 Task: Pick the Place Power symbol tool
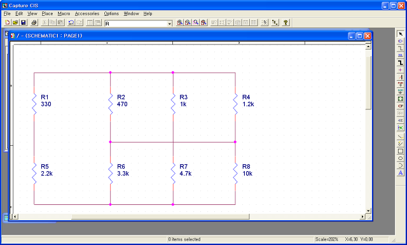pyautogui.click(x=401, y=84)
